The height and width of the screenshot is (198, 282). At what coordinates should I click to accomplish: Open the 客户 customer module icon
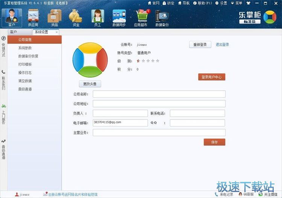[12, 18]
